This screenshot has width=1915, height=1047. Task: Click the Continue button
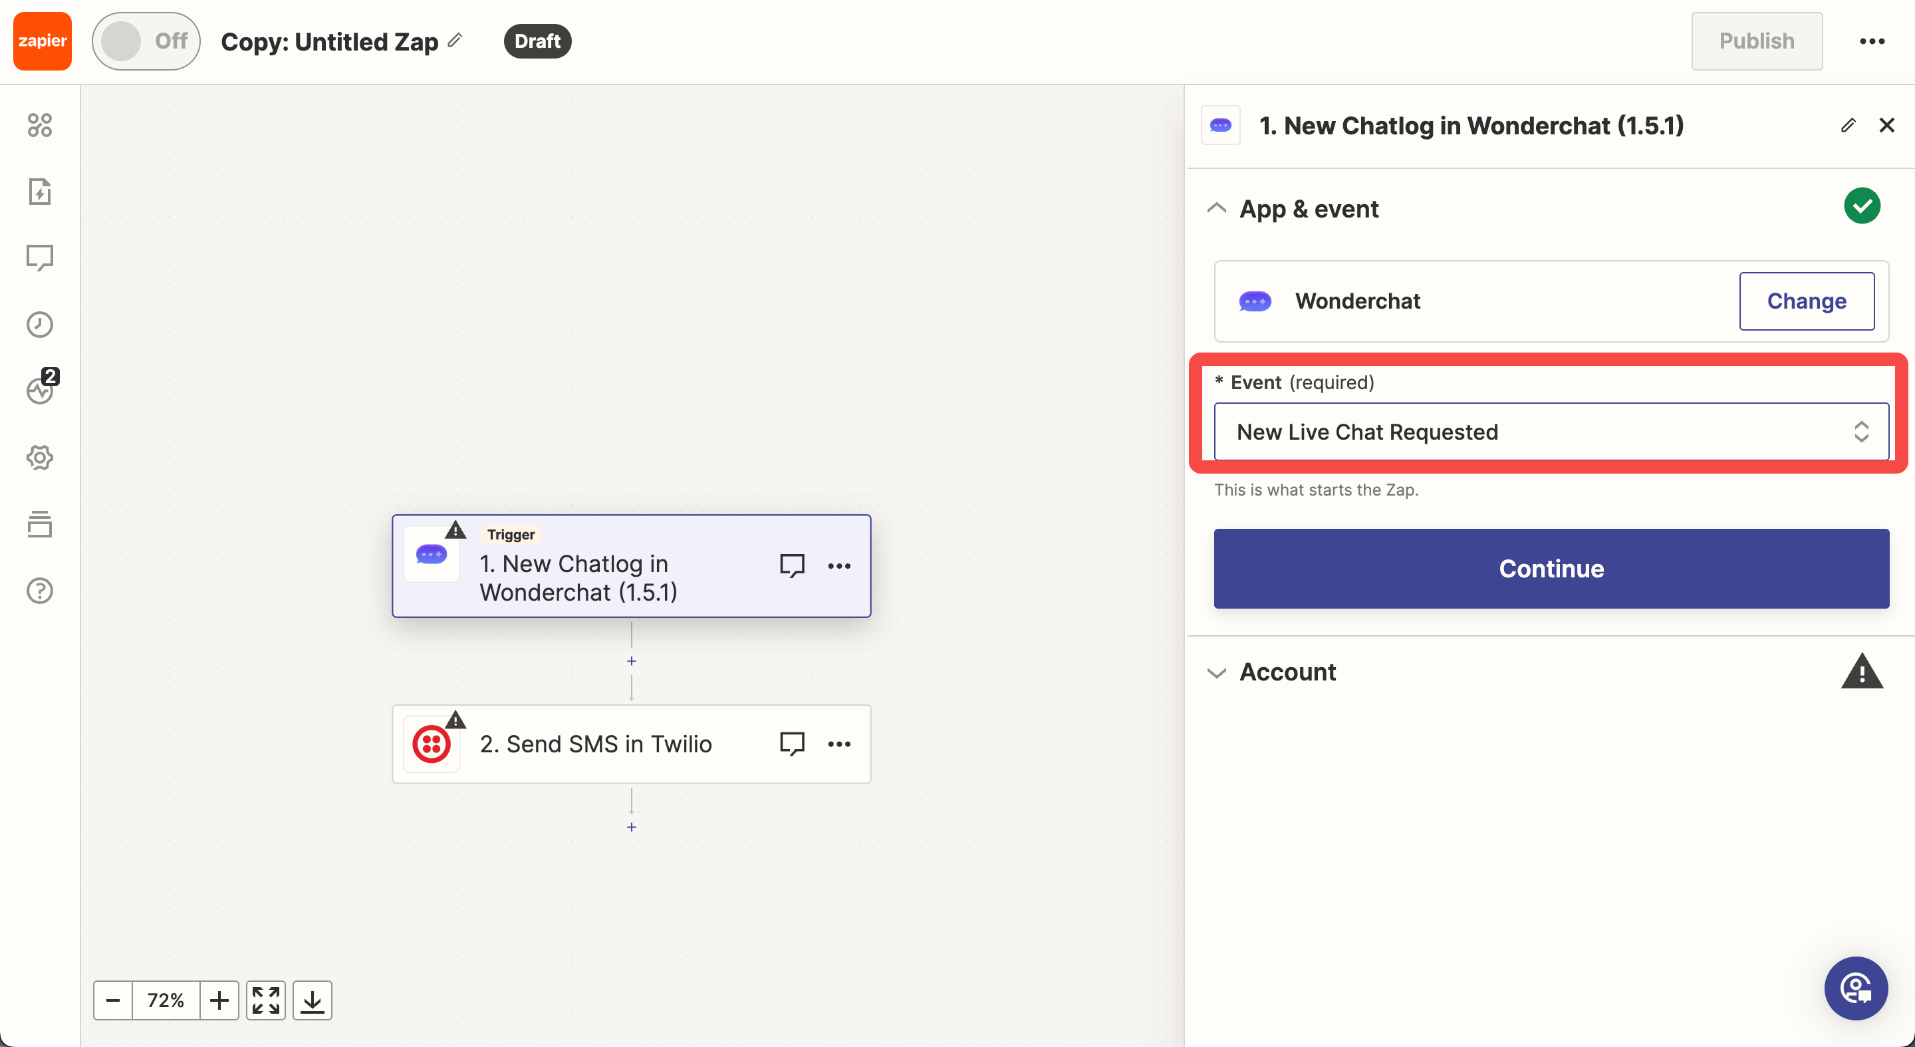pyautogui.click(x=1551, y=568)
